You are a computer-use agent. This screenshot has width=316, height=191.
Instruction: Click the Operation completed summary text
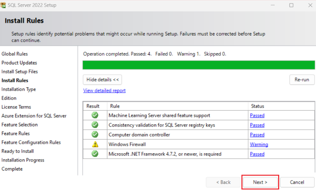point(155,54)
